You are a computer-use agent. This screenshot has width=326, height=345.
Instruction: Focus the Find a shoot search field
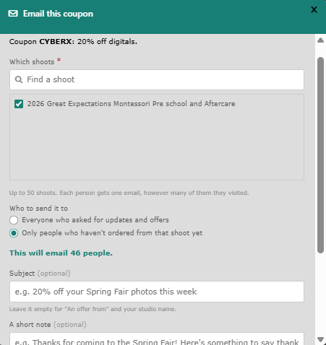pyautogui.click(x=157, y=79)
